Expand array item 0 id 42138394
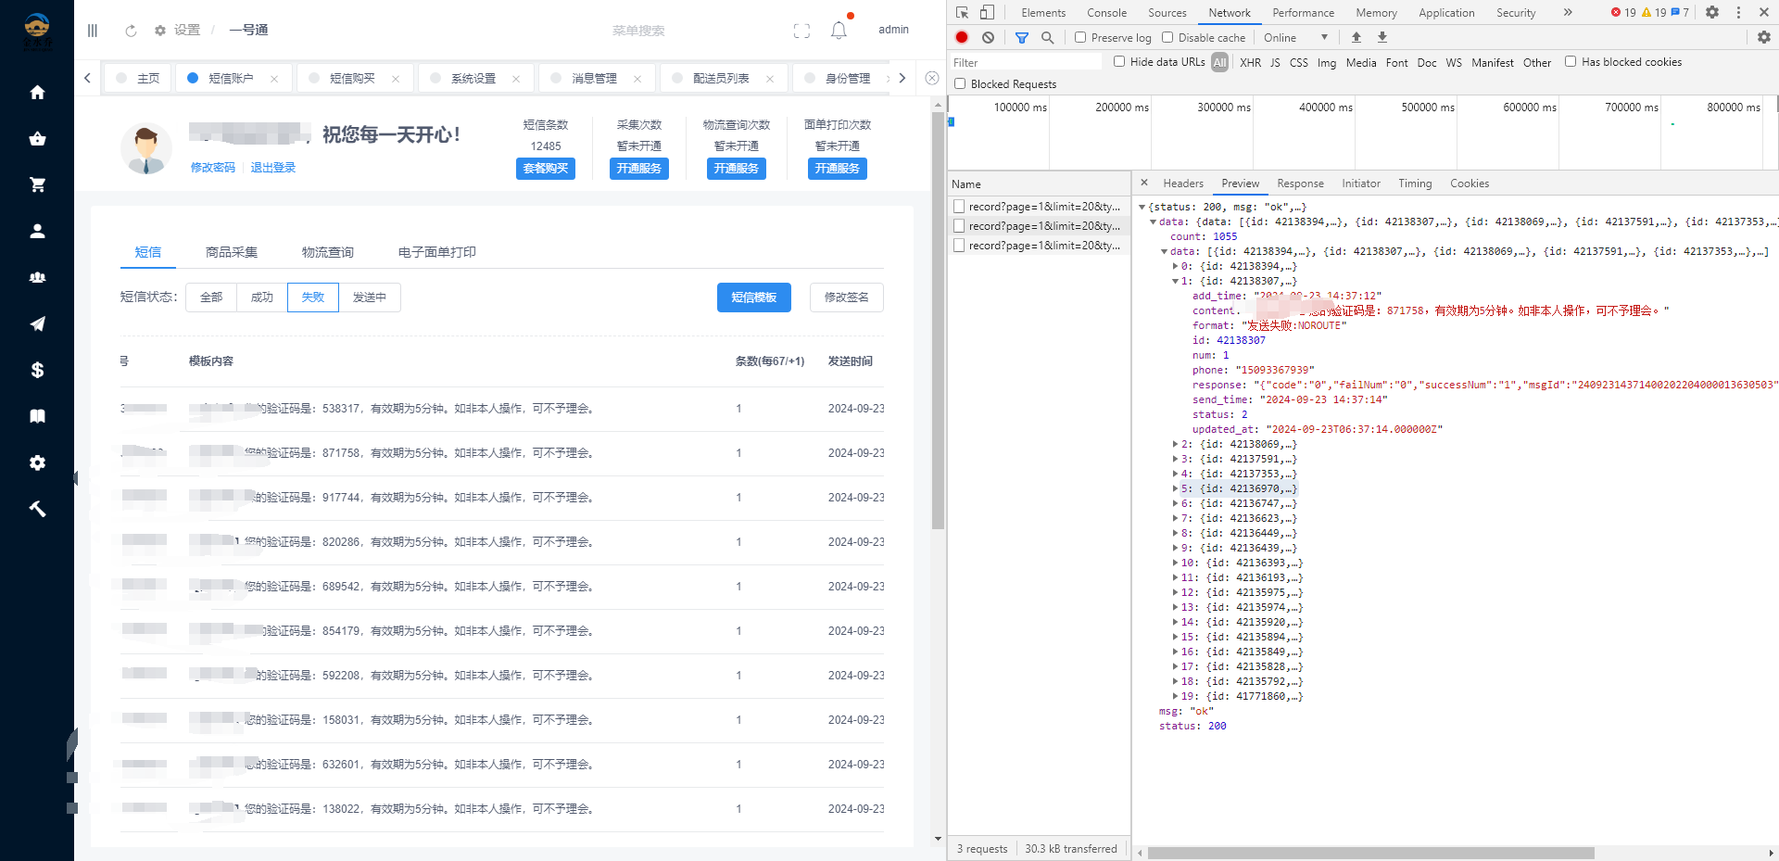Viewport: 1779px width, 861px height. (1176, 267)
